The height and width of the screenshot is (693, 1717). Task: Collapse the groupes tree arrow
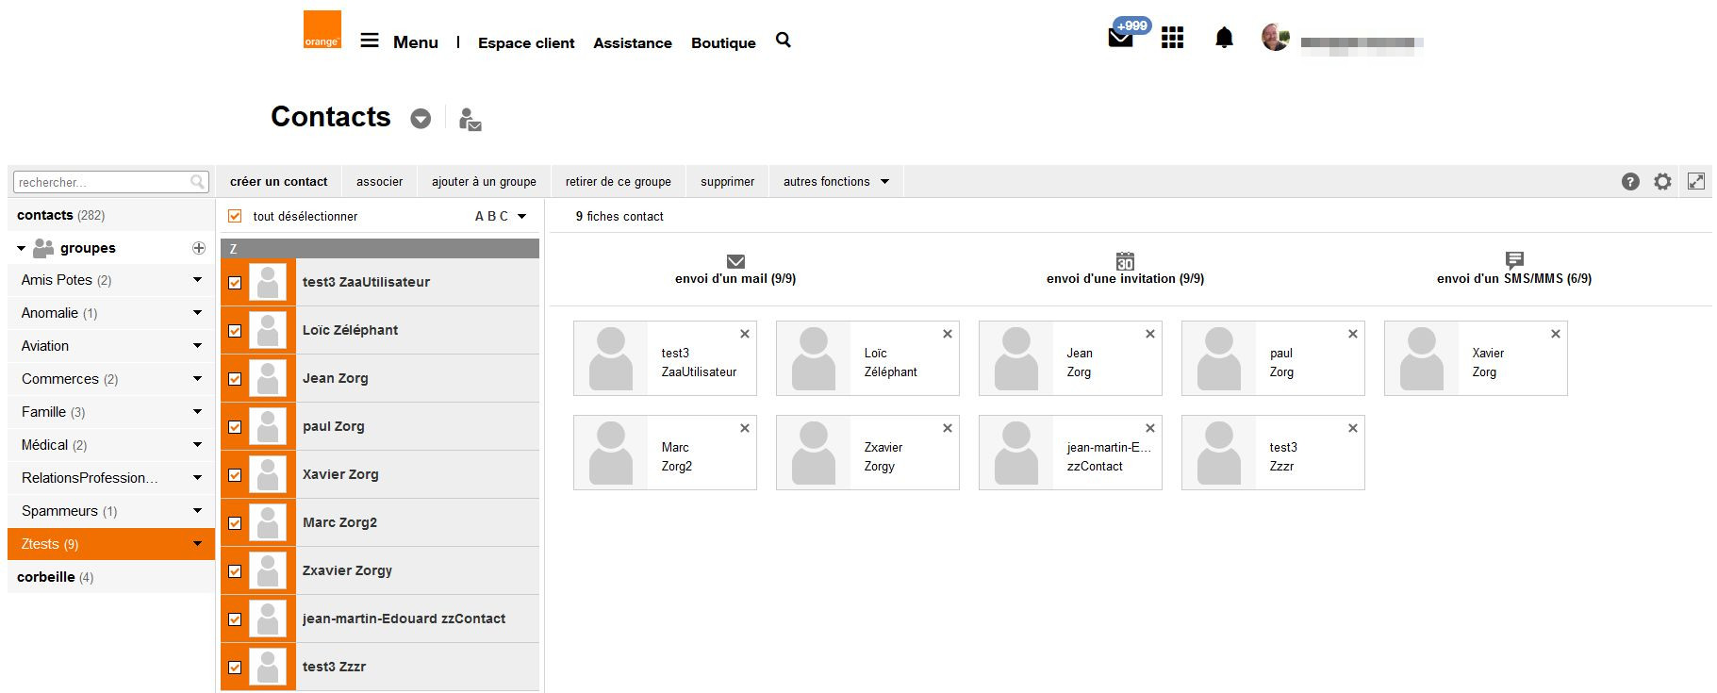click(x=21, y=248)
